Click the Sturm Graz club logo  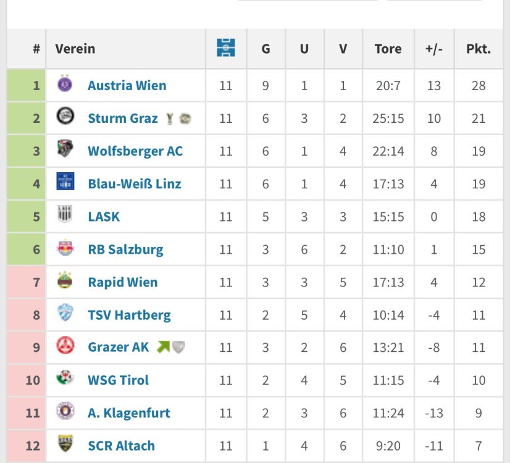click(65, 117)
